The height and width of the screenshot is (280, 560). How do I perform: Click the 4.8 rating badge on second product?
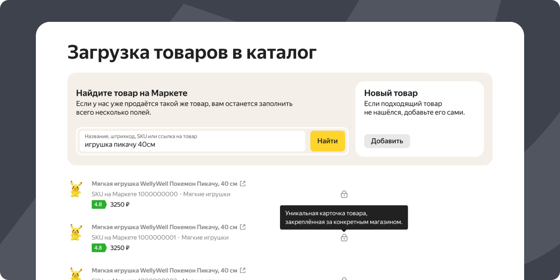click(x=98, y=248)
